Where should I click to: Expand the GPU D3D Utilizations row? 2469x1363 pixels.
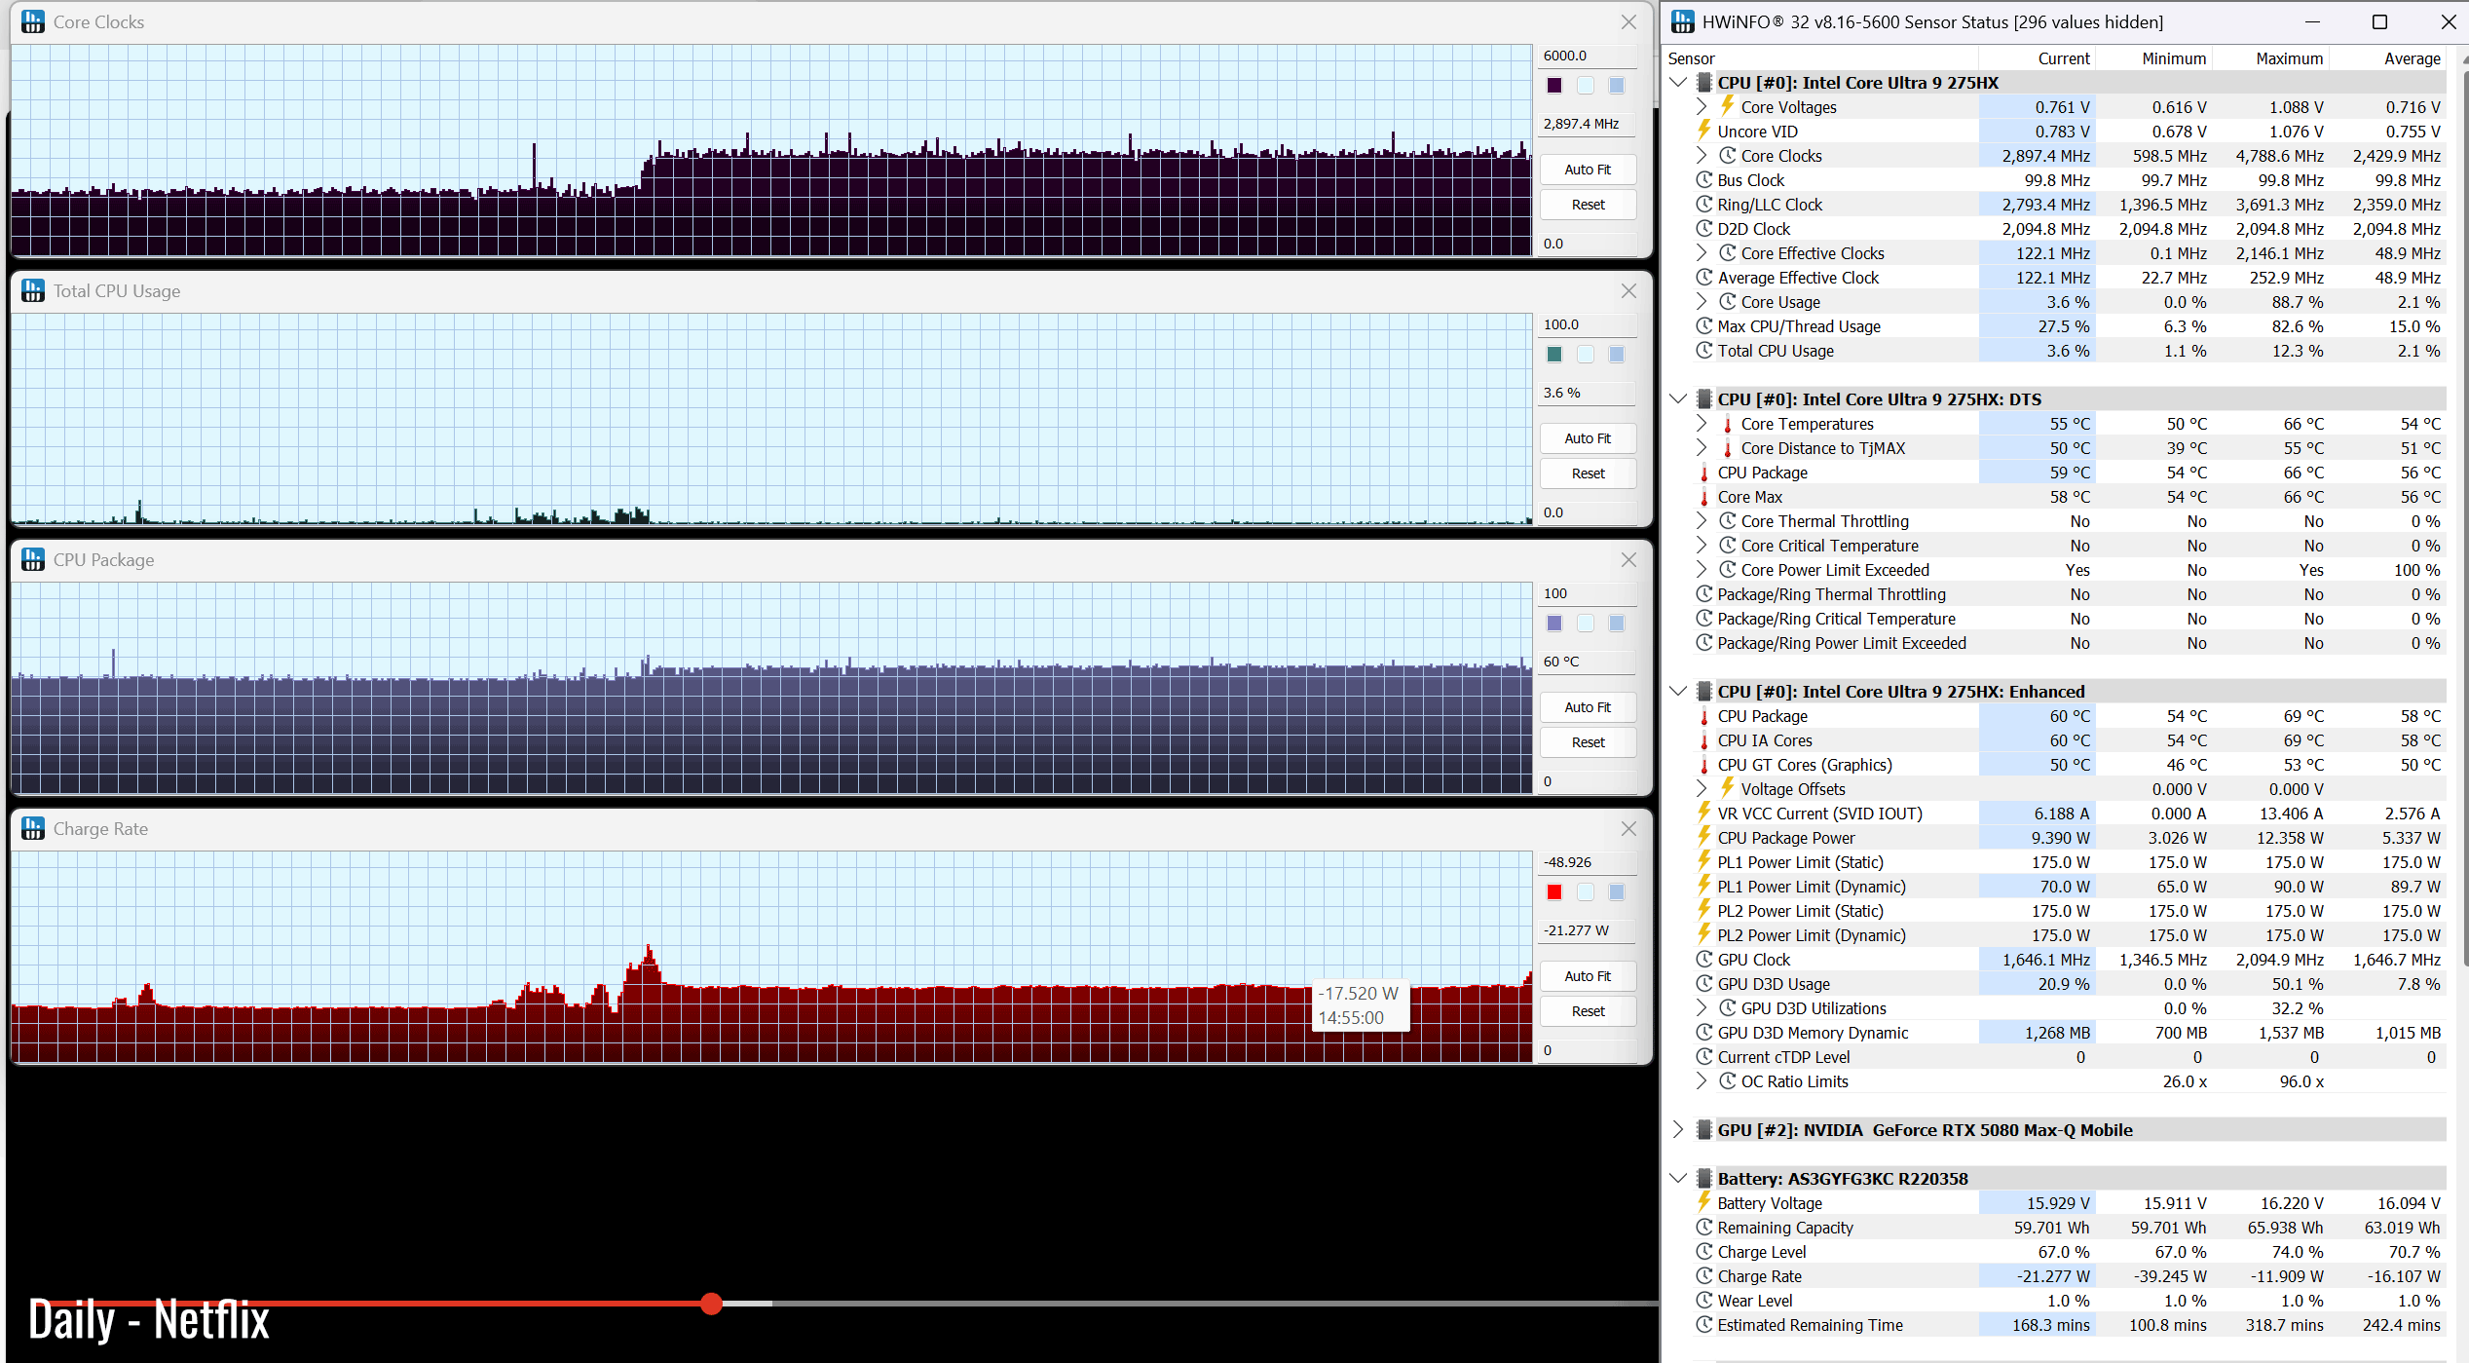[x=1702, y=1008]
